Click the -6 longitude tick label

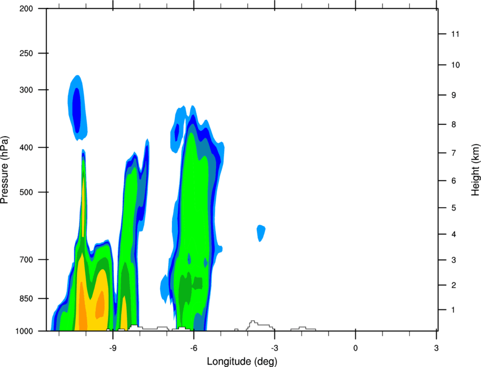pyautogui.click(x=194, y=348)
